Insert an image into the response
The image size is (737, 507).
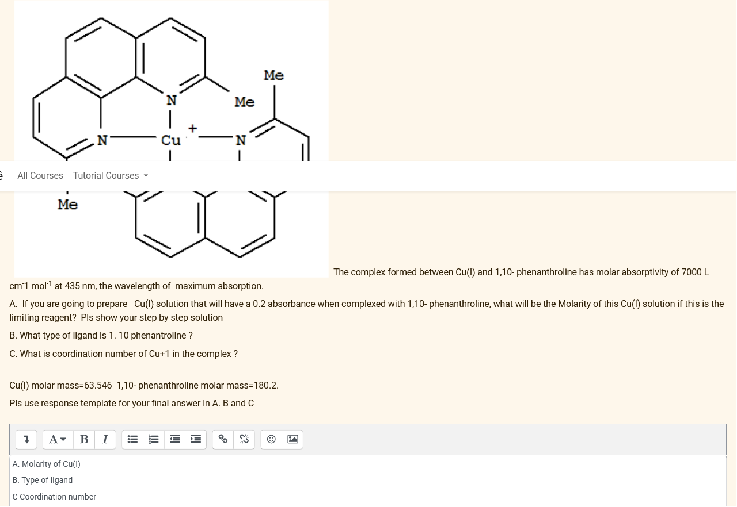(x=292, y=440)
